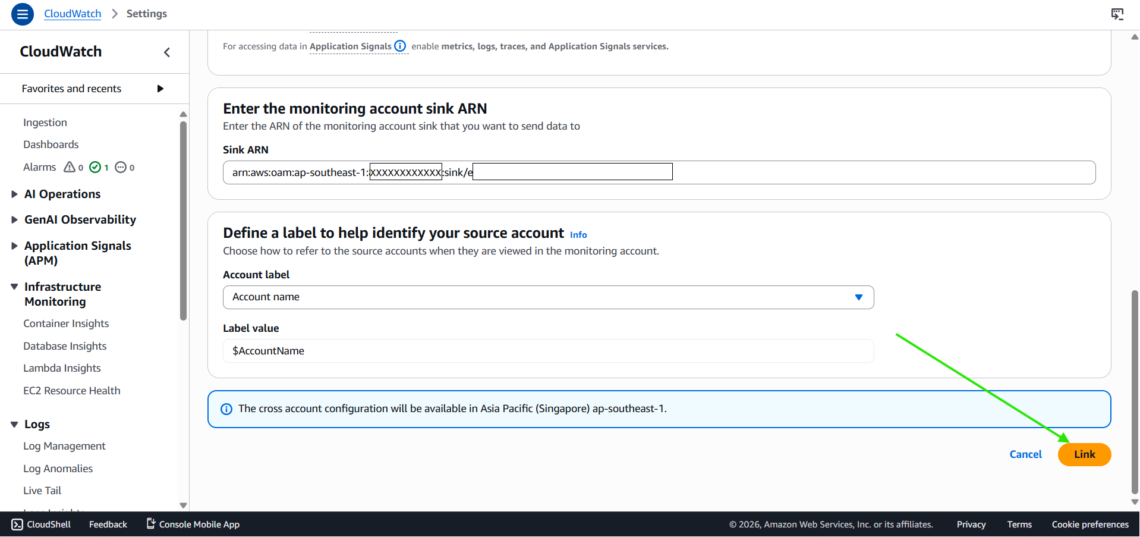The width and height of the screenshot is (1140, 537).
Task: Open Ingestion in the sidebar
Action: coord(45,123)
